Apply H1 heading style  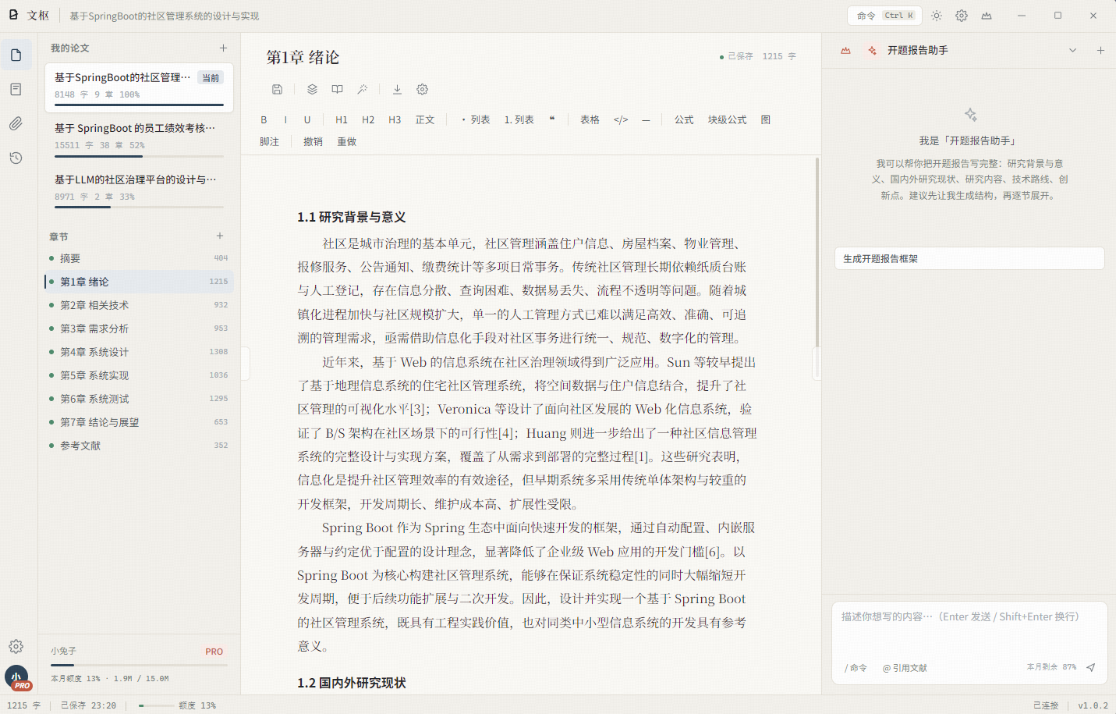pos(342,119)
